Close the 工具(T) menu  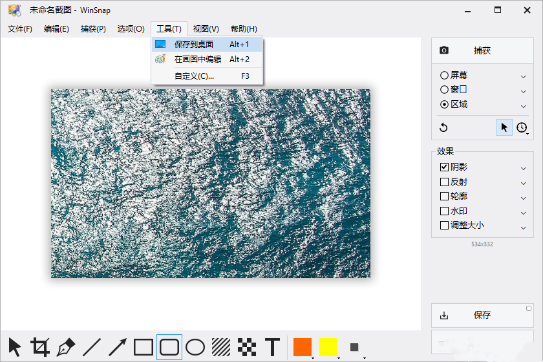[x=169, y=29]
